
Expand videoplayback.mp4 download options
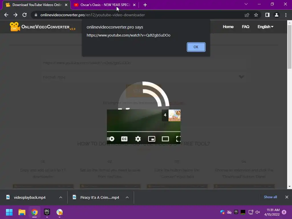(61, 197)
